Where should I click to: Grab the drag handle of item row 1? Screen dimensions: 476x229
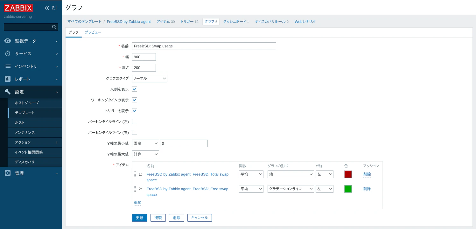tap(135, 174)
